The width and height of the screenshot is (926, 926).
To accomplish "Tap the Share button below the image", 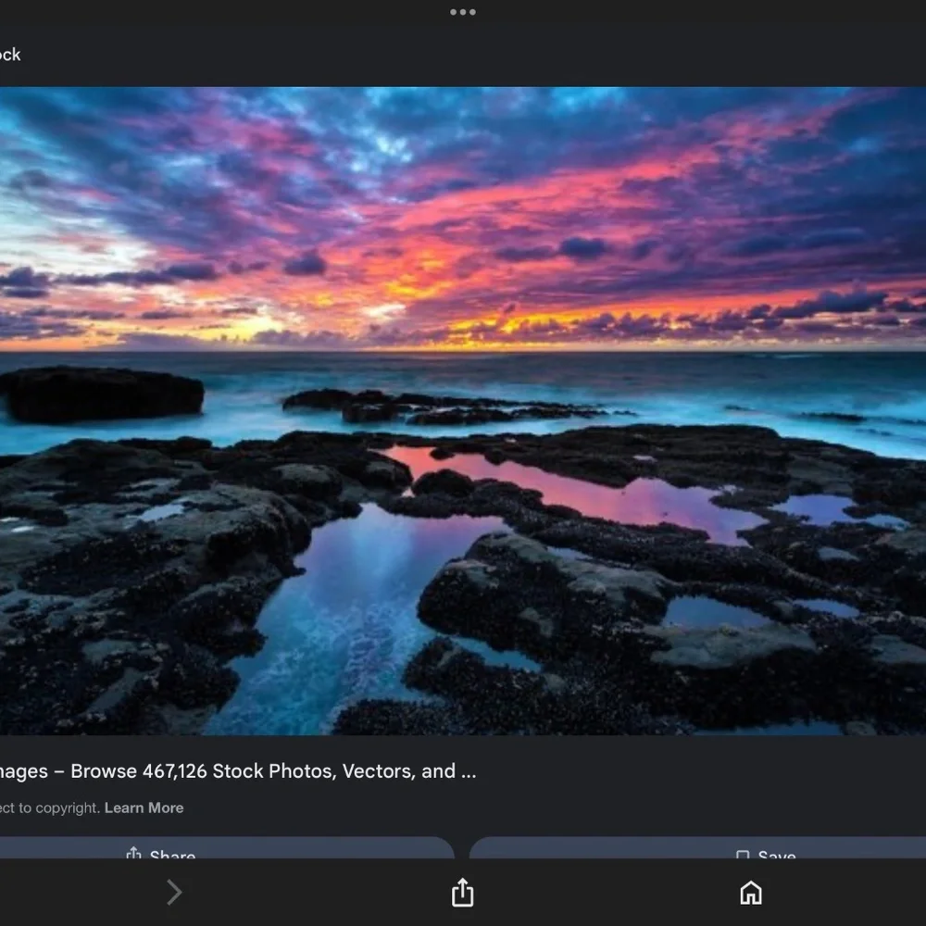I will (x=227, y=848).
